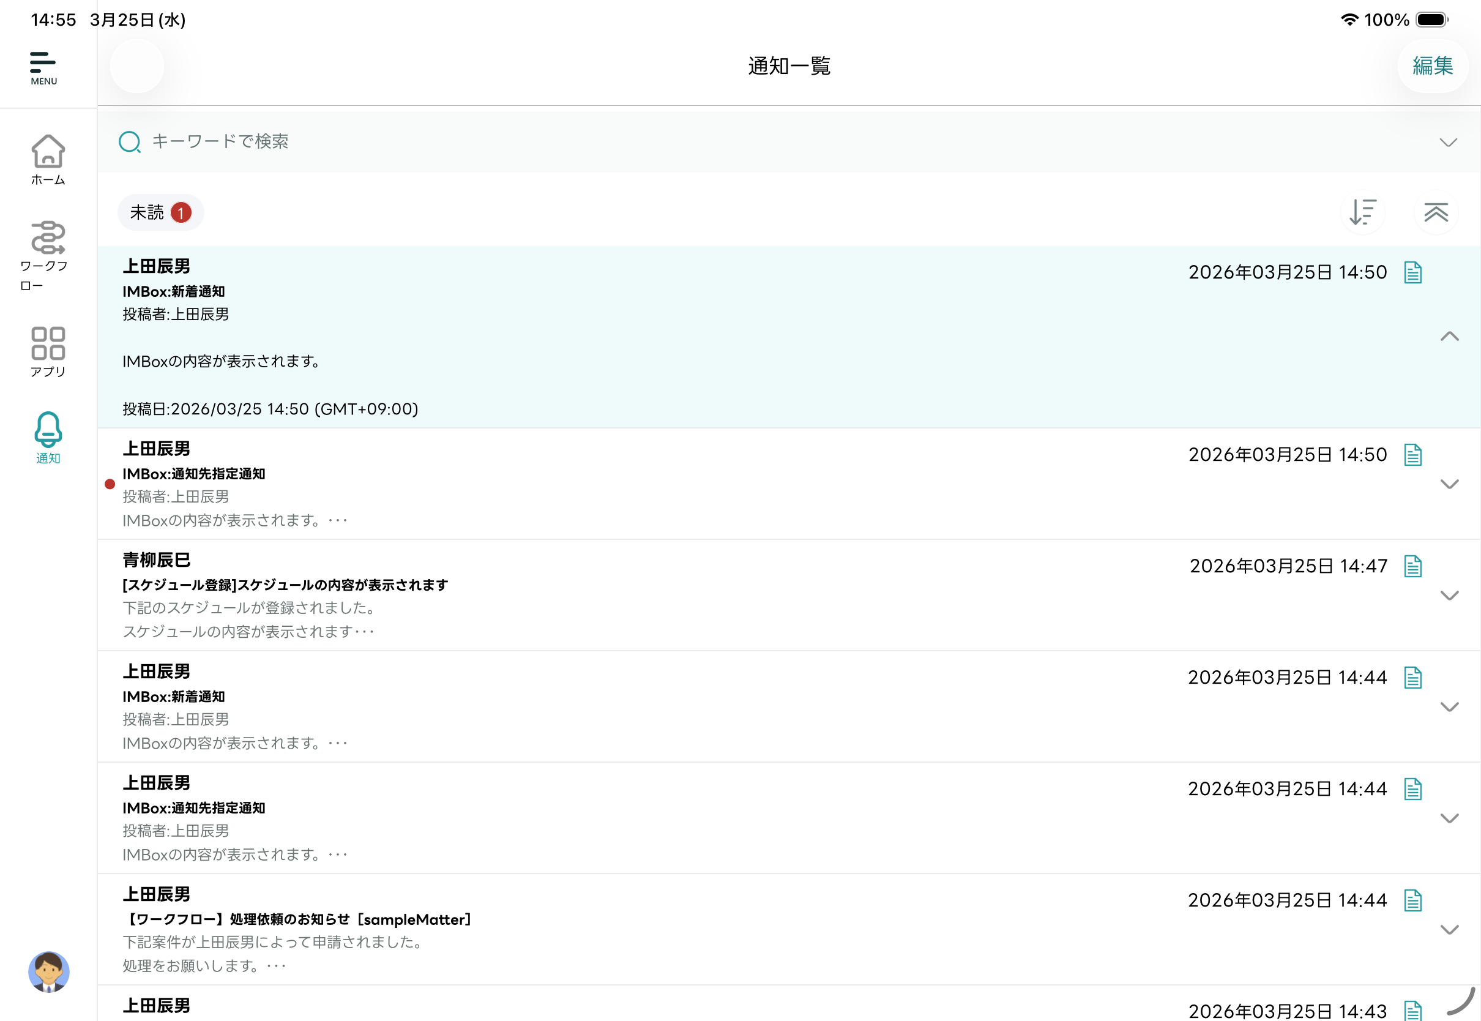Open document icon of 青柳辰巳 notification
Viewport: 1481px width, 1021px height.
pos(1412,566)
